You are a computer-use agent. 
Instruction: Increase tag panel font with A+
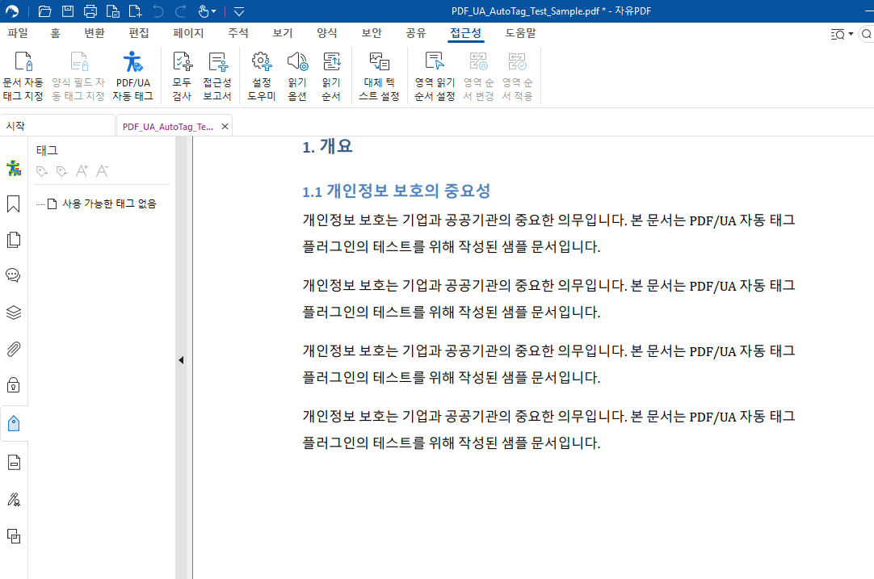(82, 170)
